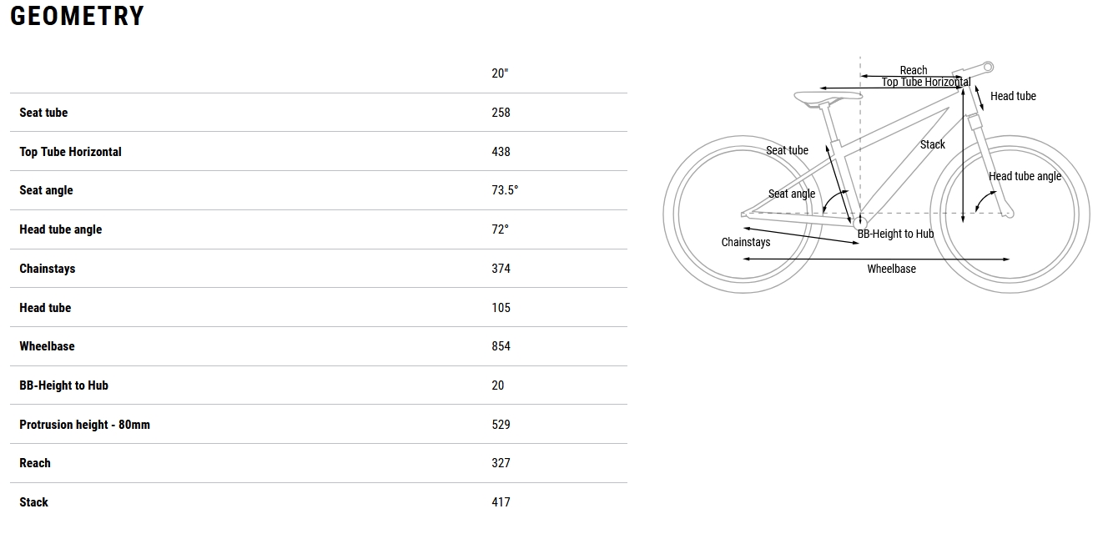Click the Head tube angle value 72°
Screen dimensions: 1113x534
(500, 229)
